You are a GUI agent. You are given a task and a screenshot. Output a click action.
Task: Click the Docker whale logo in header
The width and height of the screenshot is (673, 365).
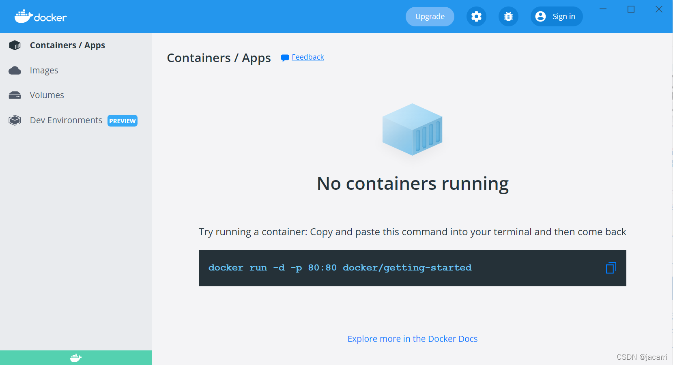coord(41,17)
